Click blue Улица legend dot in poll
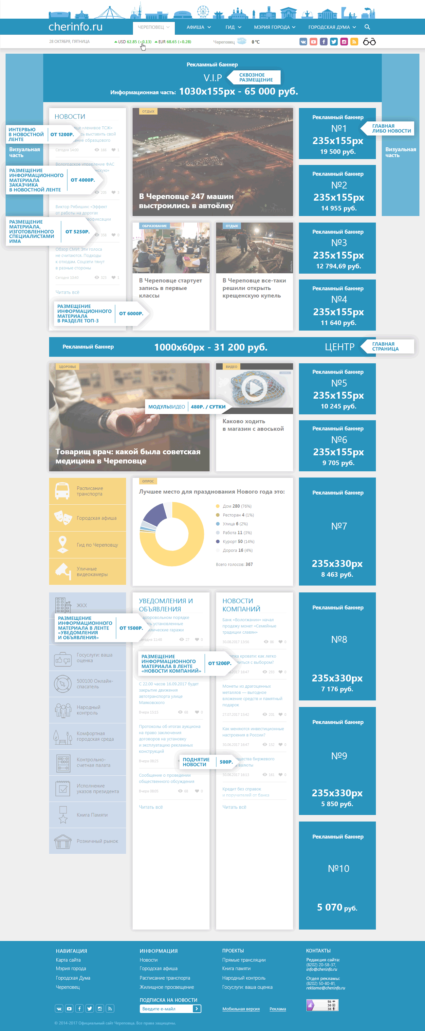 pos(218,523)
